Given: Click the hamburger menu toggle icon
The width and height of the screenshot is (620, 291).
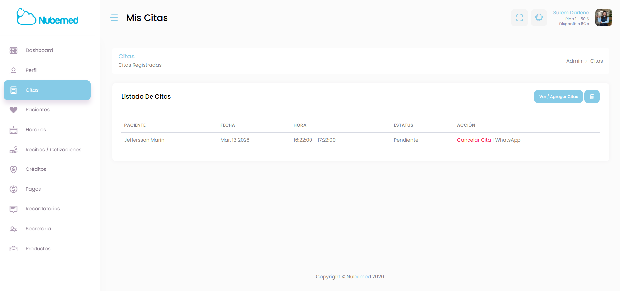Looking at the screenshot, I should [114, 18].
